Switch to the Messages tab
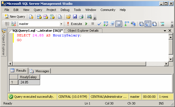175x107 pixels. pos(40,71)
